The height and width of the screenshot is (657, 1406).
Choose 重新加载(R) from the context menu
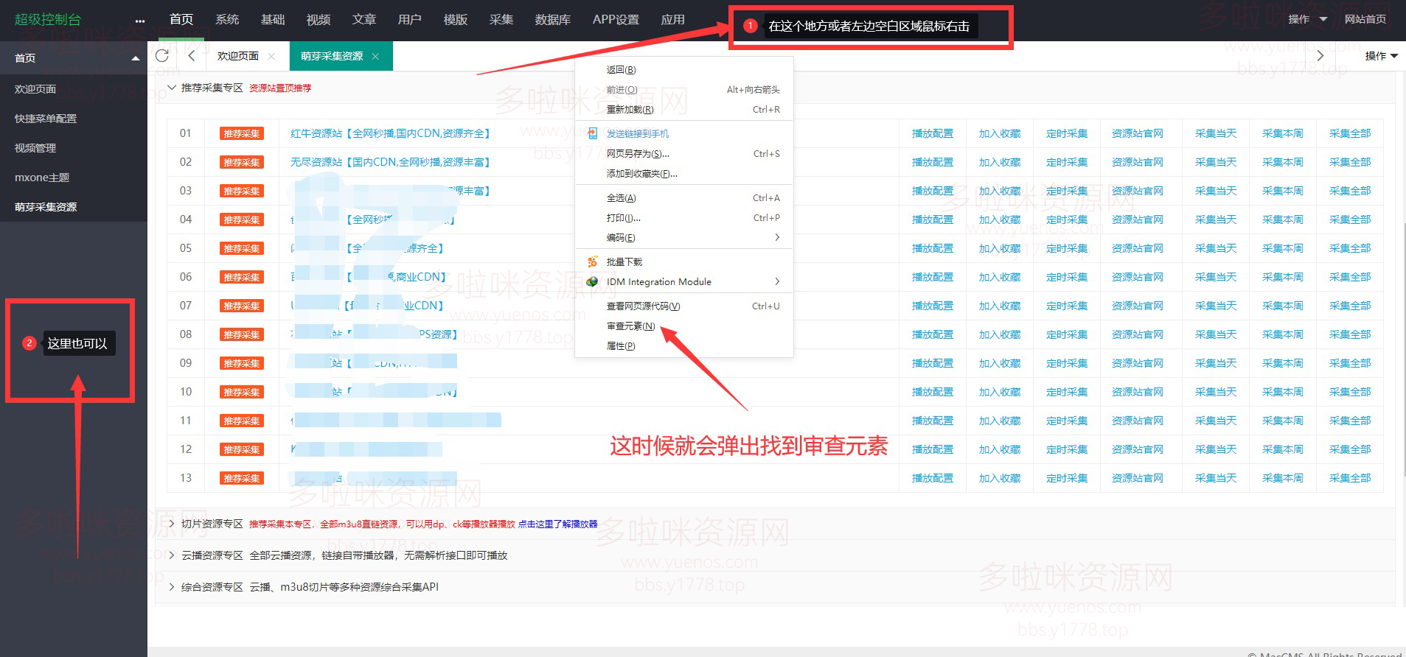[630, 110]
